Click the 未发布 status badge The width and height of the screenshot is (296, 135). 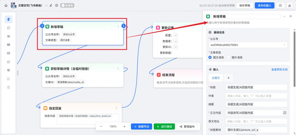pos(67,5)
